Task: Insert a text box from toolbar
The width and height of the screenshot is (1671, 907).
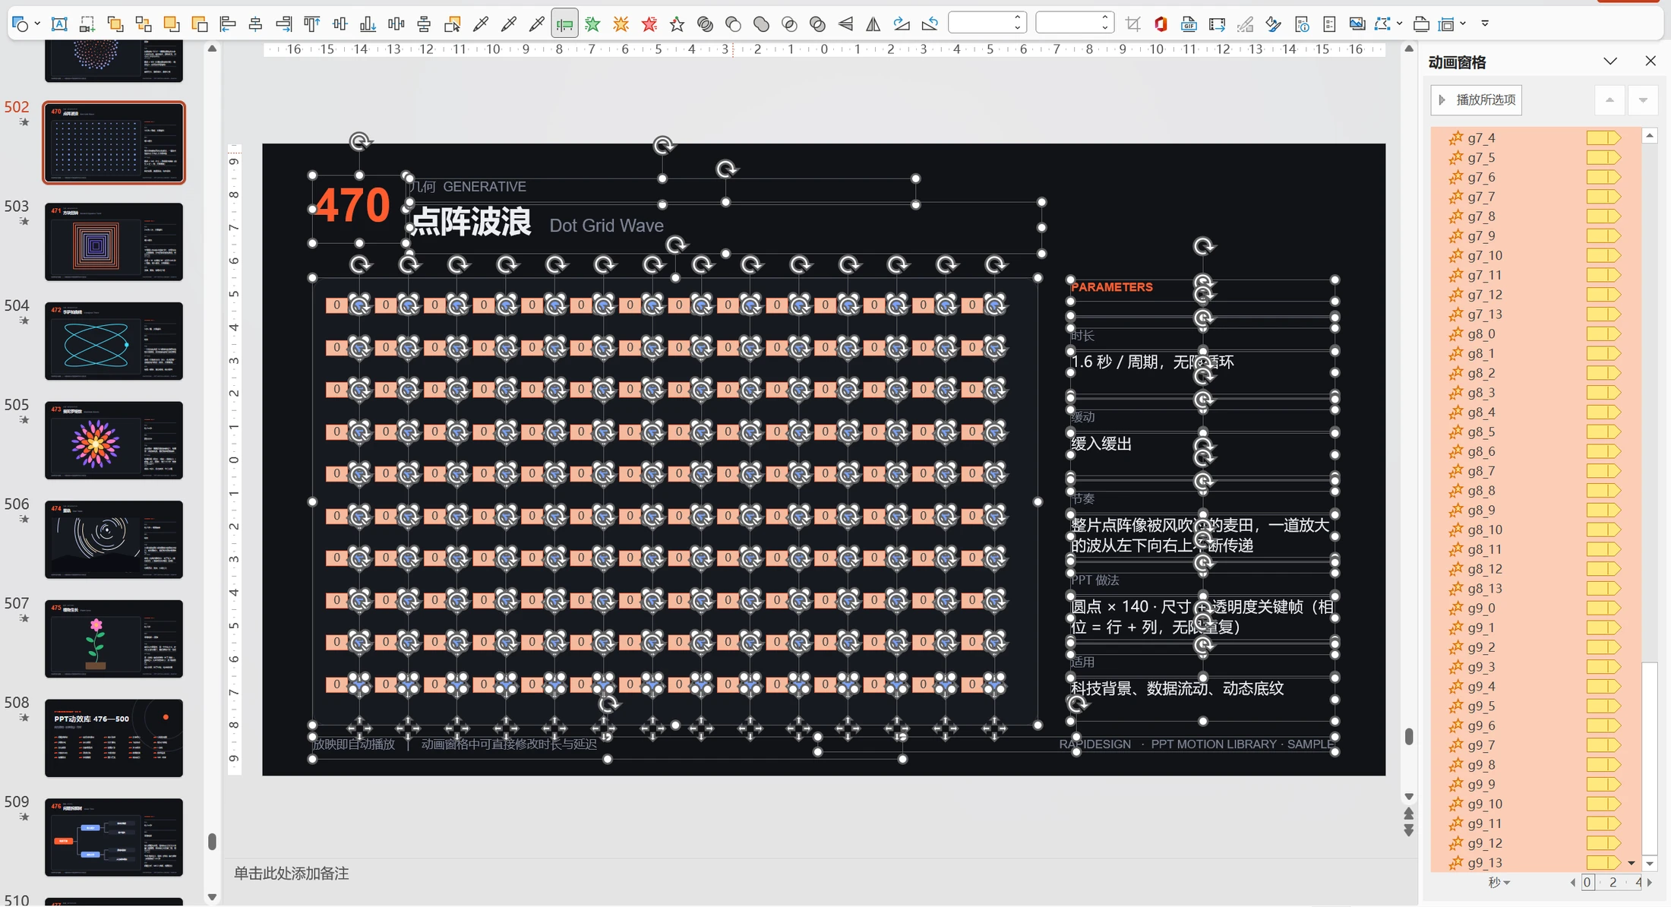Action: 59,24
